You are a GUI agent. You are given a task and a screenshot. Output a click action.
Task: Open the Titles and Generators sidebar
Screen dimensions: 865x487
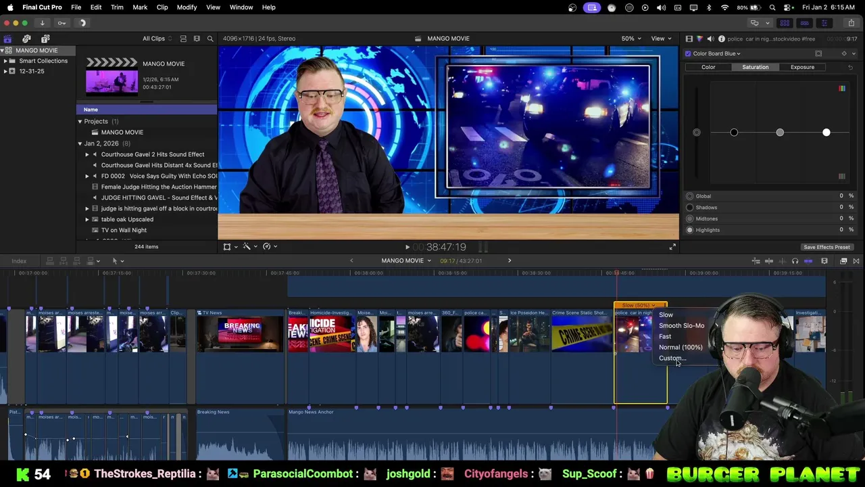coord(45,39)
